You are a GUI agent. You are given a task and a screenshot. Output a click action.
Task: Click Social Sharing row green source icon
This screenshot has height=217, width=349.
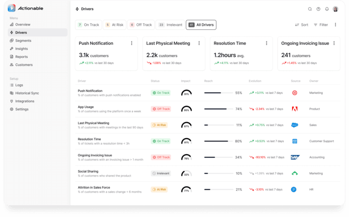(x=295, y=173)
